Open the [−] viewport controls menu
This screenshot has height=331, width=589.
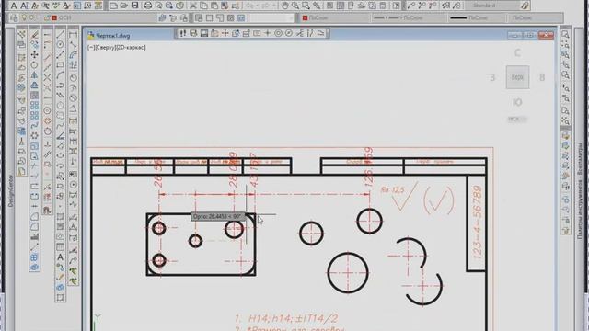click(90, 48)
